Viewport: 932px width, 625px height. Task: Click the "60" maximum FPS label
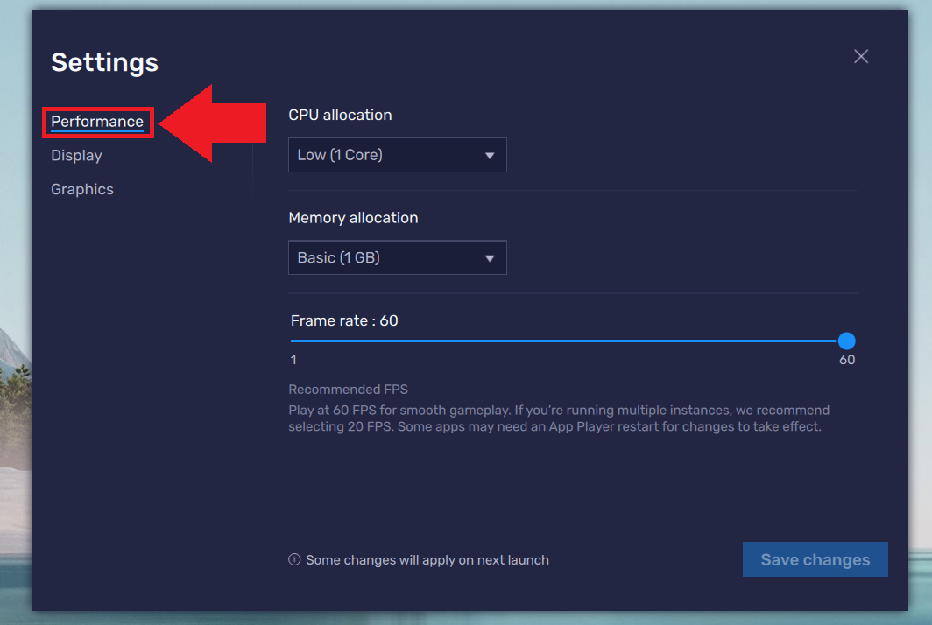846,360
